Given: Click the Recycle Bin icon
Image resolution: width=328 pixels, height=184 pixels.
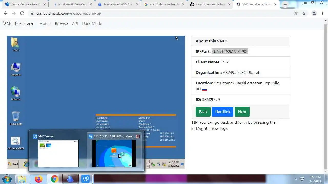Looking at the screenshot, I should pos(15,118).
